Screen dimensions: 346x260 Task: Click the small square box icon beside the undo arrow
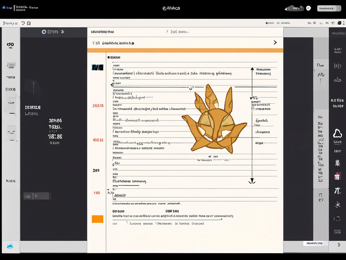click(x=29, y=23)
